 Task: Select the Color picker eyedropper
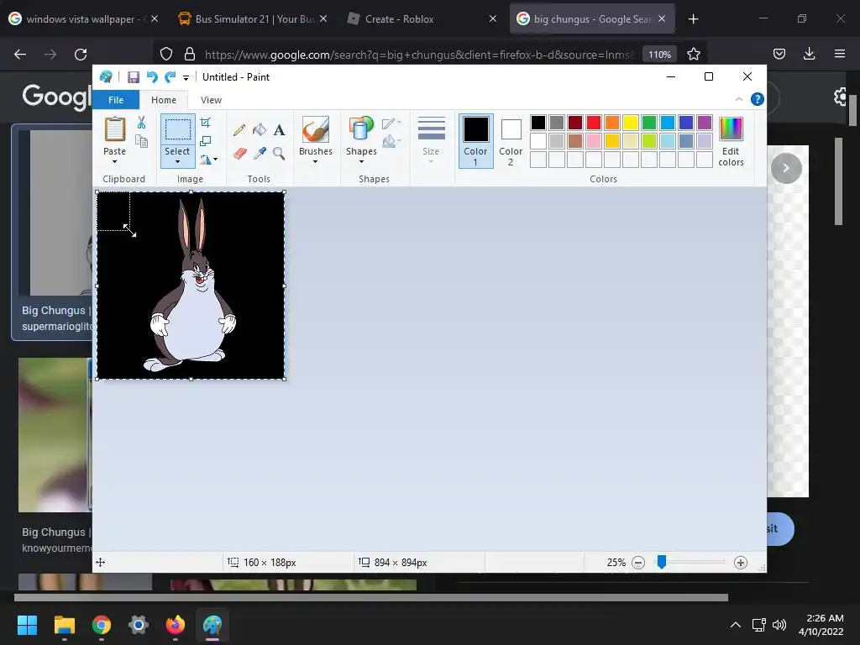pos(260,154)
